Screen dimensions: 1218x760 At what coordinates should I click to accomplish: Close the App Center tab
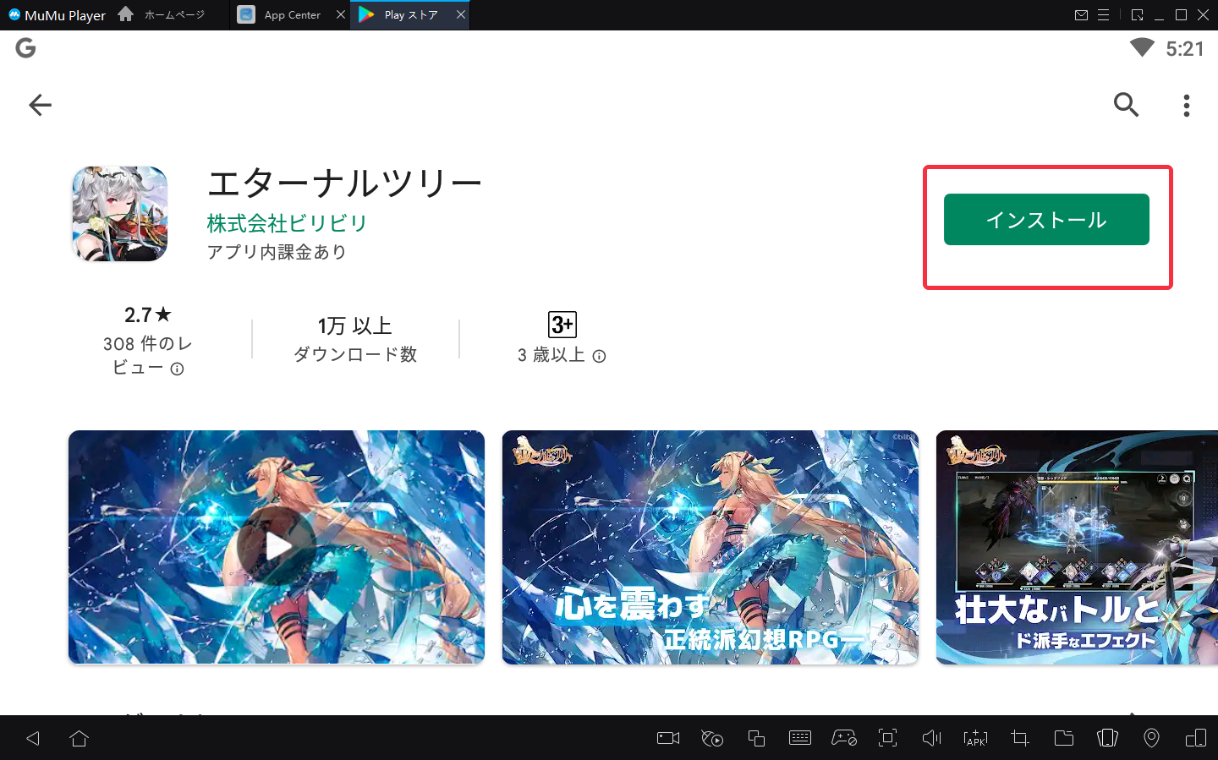click(341, 14)
